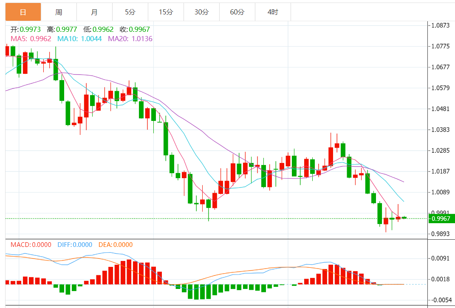Click the MA20 indicator label
Screen dimensions: 455x308
click(130, 39)
